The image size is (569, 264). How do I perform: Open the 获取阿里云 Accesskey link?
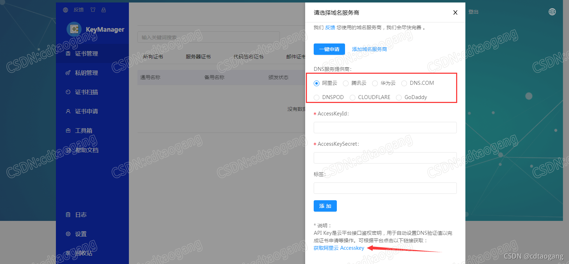click(339, 248)
